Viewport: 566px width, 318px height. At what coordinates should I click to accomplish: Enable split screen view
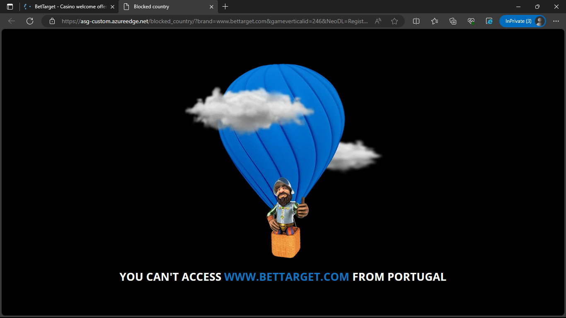tap(416, 21)
